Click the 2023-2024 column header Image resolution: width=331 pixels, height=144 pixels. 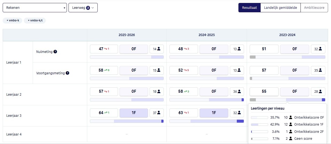point(287,35)
